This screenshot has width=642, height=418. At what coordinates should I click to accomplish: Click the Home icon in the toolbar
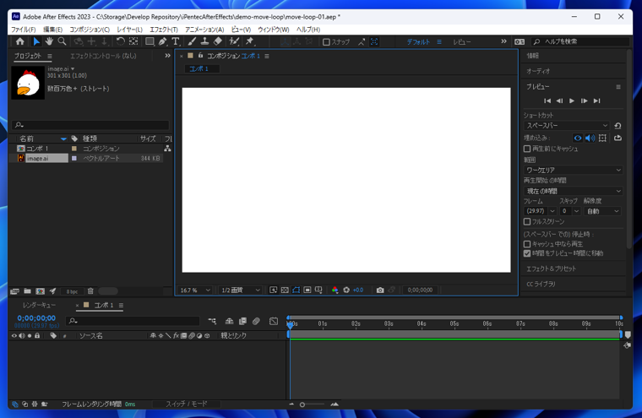[19, 41]
